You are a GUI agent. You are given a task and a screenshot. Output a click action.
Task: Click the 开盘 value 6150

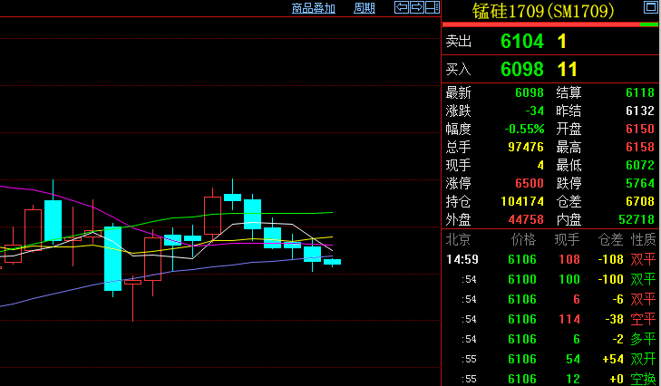pos(640,129)
